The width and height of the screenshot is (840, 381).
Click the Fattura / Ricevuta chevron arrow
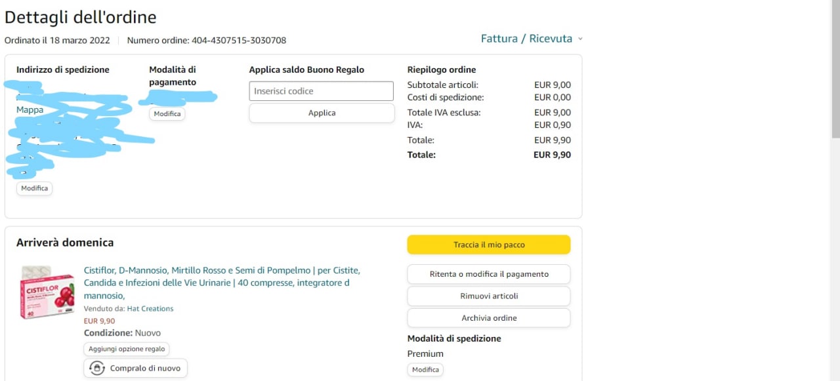(x=580, y=39)
